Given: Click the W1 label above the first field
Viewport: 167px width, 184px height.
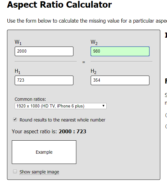Looking at the screenshot, I should tap(18, 42).
